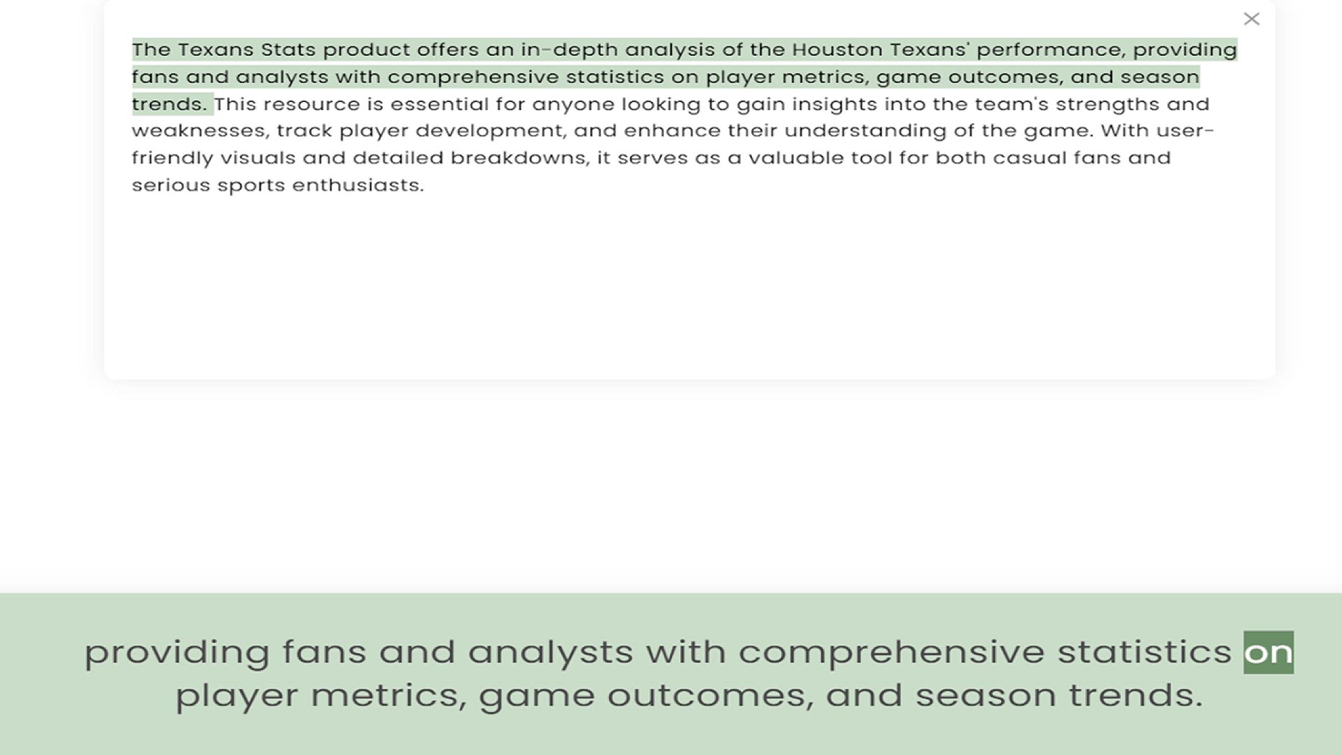Click the word "weaknesses" in the paragraph
The image size is (1342, 755).
(x=198, y=131)
